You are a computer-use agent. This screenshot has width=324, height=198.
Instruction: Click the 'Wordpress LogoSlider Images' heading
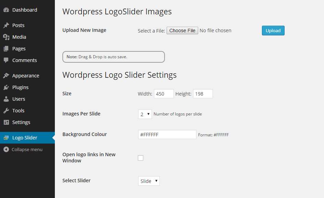(117, 12)
